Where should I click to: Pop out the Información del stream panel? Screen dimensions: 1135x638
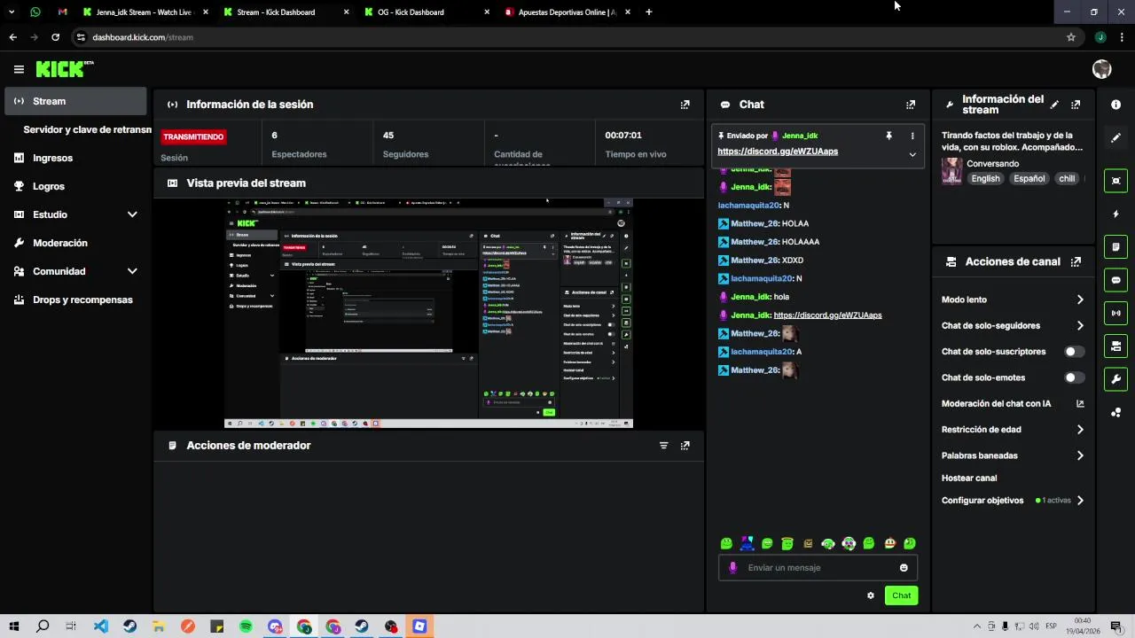1076,105
